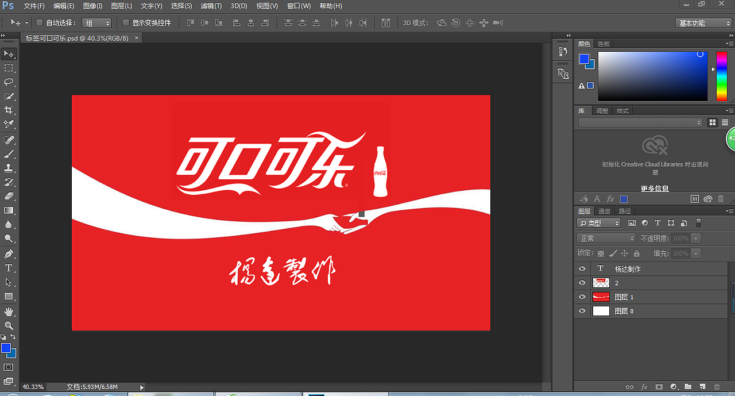
Task: Delete the layer using the Layers trash icon
Action: [x=717, y=387]
